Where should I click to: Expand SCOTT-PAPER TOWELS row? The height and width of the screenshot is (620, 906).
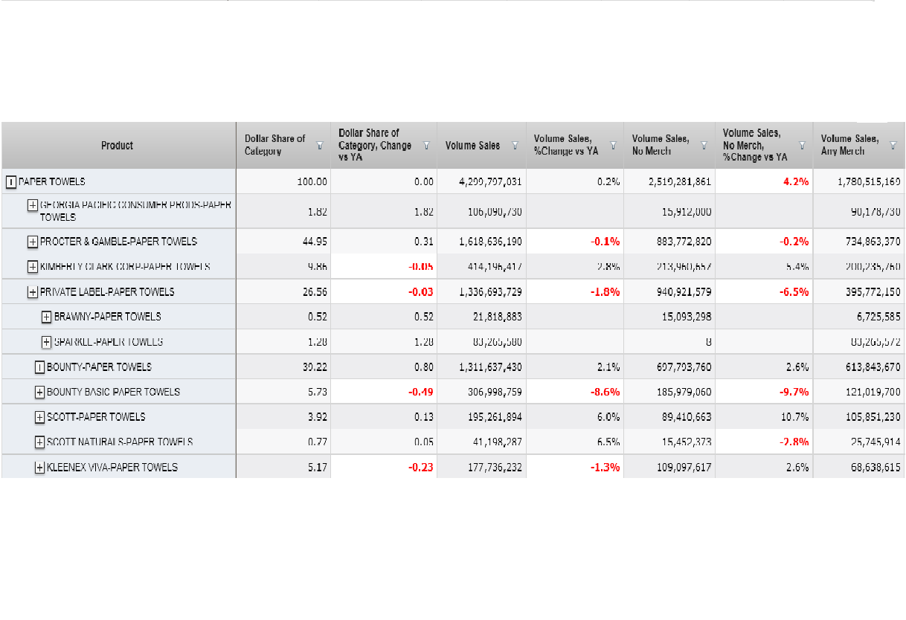coord(40,417)
